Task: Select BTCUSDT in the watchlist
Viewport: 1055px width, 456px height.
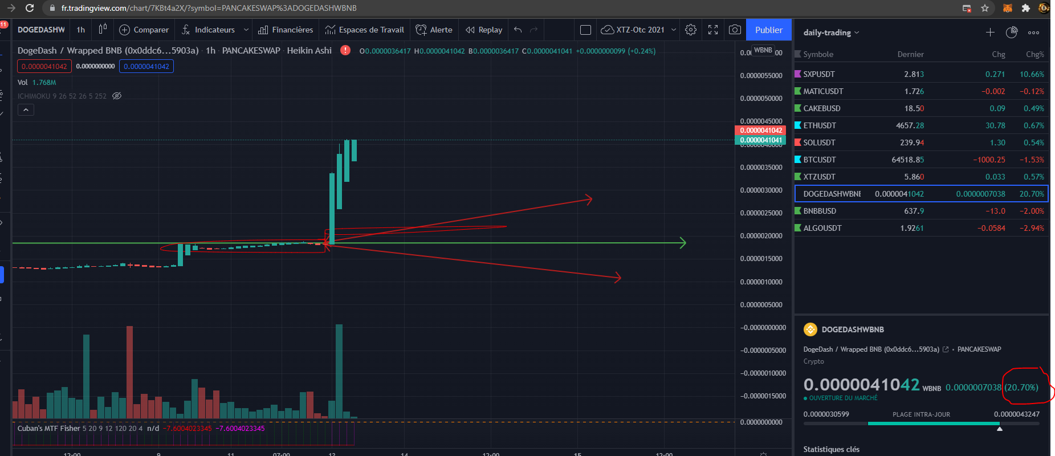Action: (921, 160)
